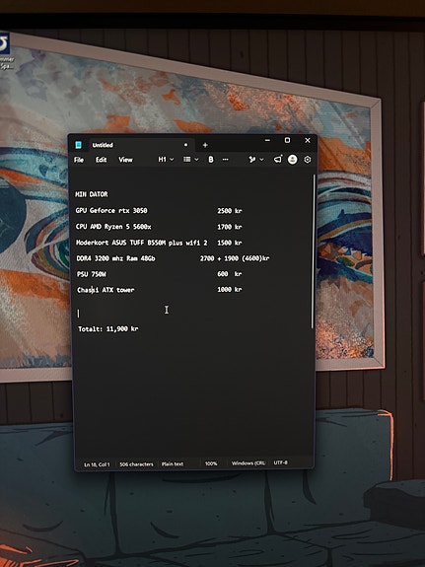Click the 100% zoom level in status bar

click(211, 463)
